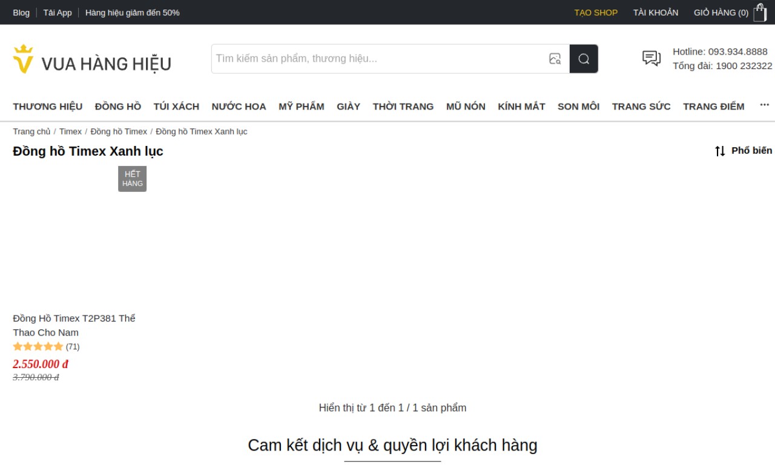Screen dimensions: 775x465
Task: Open the TRANG SỨC menu
Action: [641, 107]
